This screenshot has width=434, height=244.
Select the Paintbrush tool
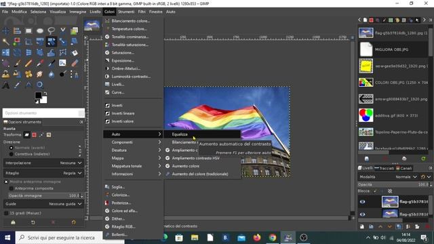[17, 63]
